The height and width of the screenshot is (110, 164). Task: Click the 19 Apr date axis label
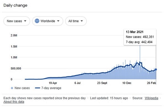(53, 83)
